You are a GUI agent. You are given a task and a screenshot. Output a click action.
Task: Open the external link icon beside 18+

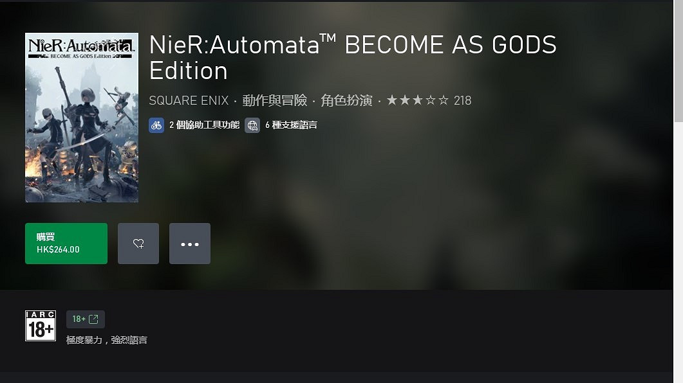pyautogui.click(x=93, y=319)
